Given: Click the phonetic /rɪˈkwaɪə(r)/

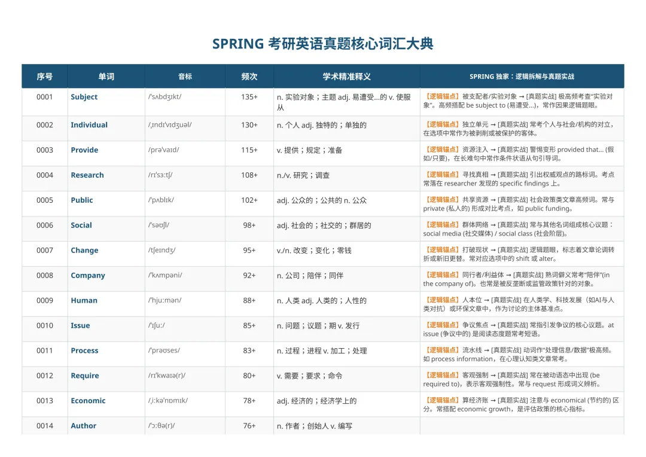Looking at the screenshot, I should pyautogui.click(x=167, y=376).
